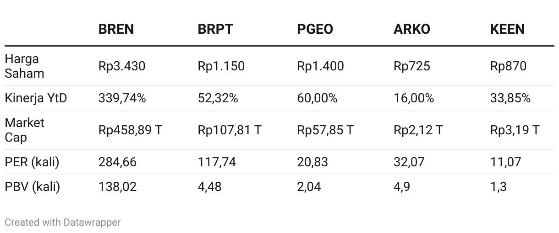Click ARKO YtD value 16,00%

coord(413,98)
